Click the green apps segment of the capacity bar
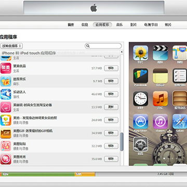This screenshot has height=187, width=187. (x=38, y=174)
